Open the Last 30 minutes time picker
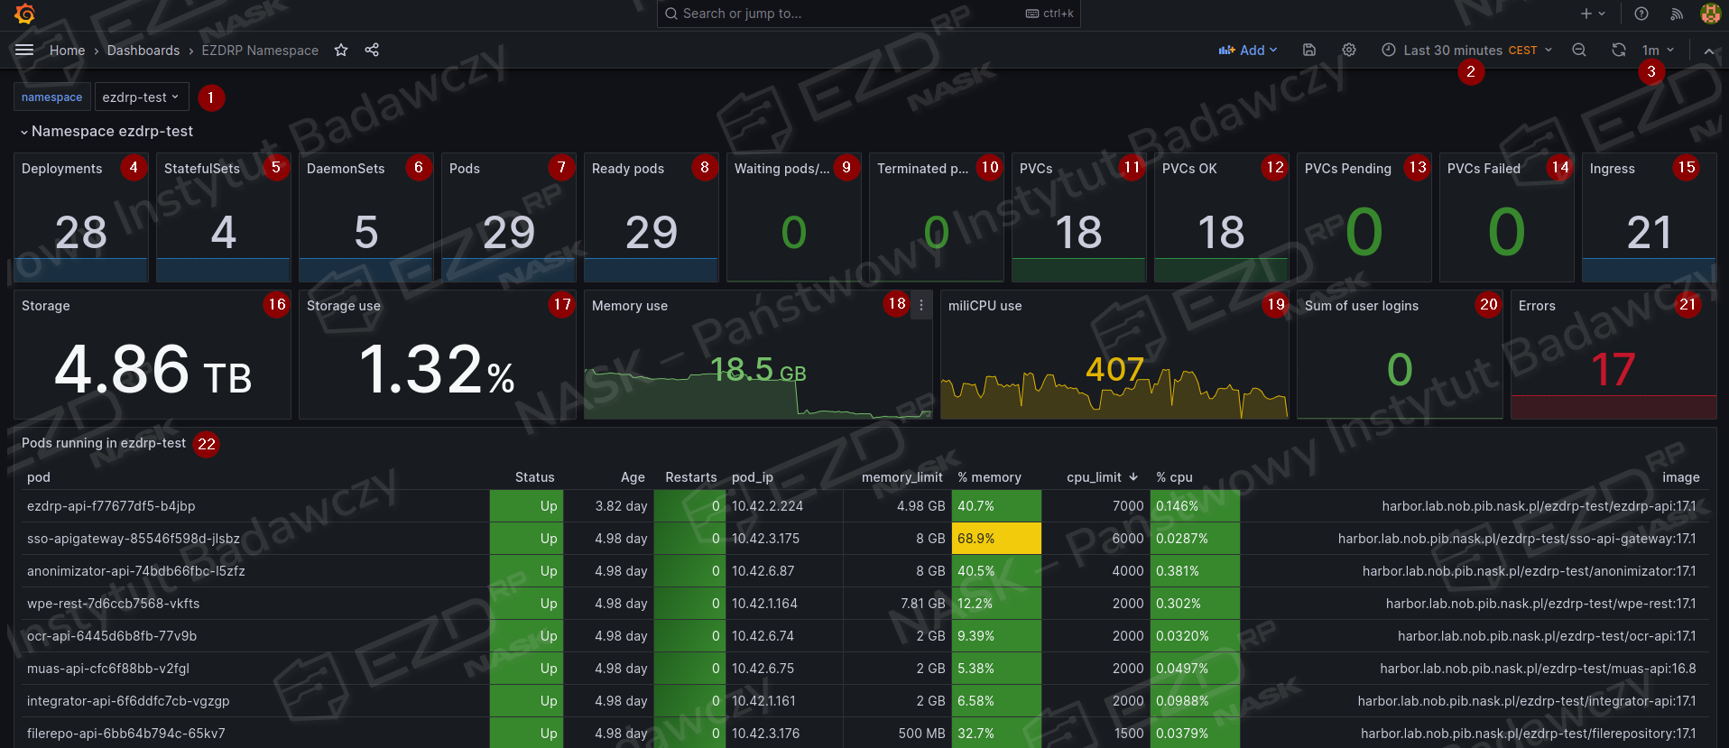 point(1466,51)
